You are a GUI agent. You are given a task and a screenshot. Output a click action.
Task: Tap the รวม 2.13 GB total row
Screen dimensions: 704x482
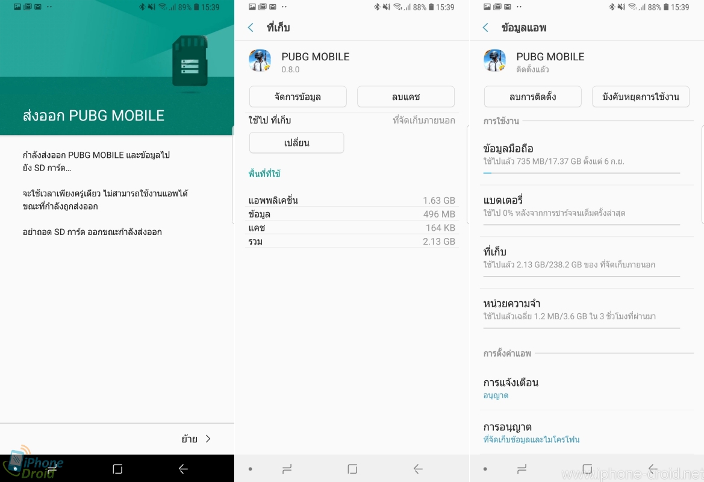(x=352, y=241)
